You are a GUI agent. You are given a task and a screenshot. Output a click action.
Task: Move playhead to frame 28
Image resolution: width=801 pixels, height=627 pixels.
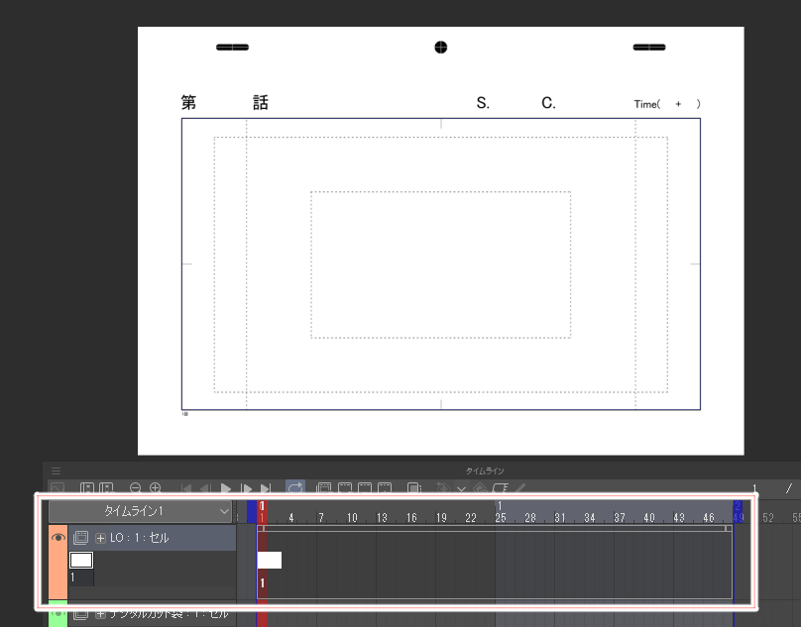click(530, 518)
